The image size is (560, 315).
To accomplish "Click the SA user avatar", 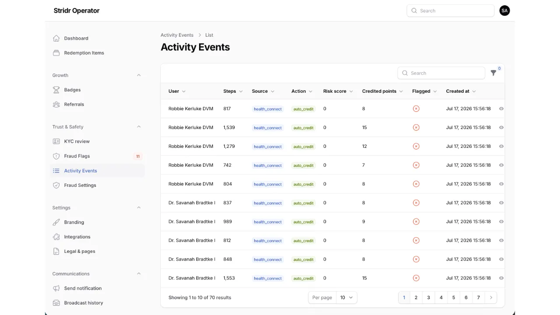I will [504, 10].
